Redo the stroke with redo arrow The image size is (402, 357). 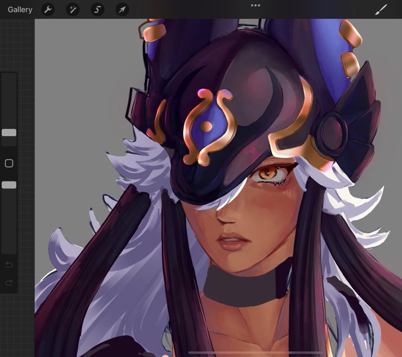tap(9, 283)
